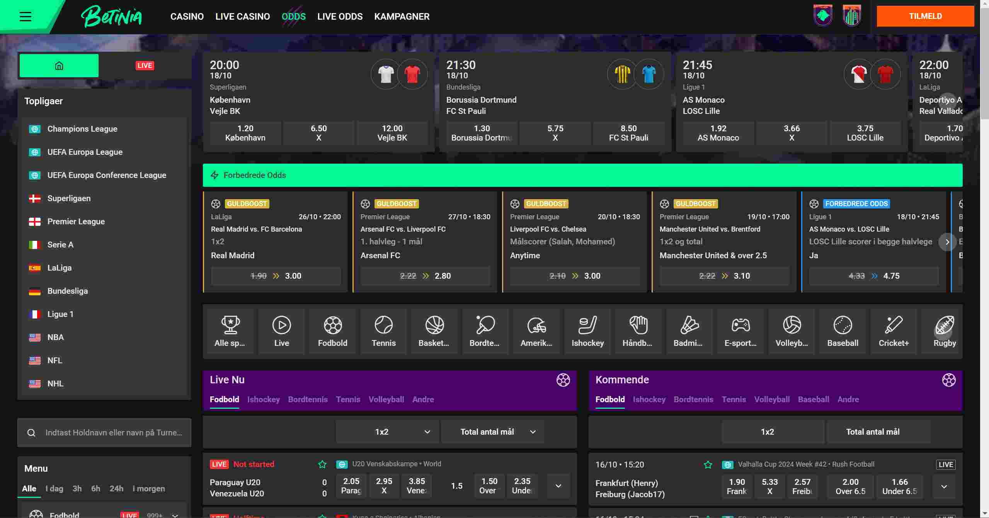Switch Live Nu to Volleyball tab
The height and width of the screenshot is (518, 989).
coord(386,400)
